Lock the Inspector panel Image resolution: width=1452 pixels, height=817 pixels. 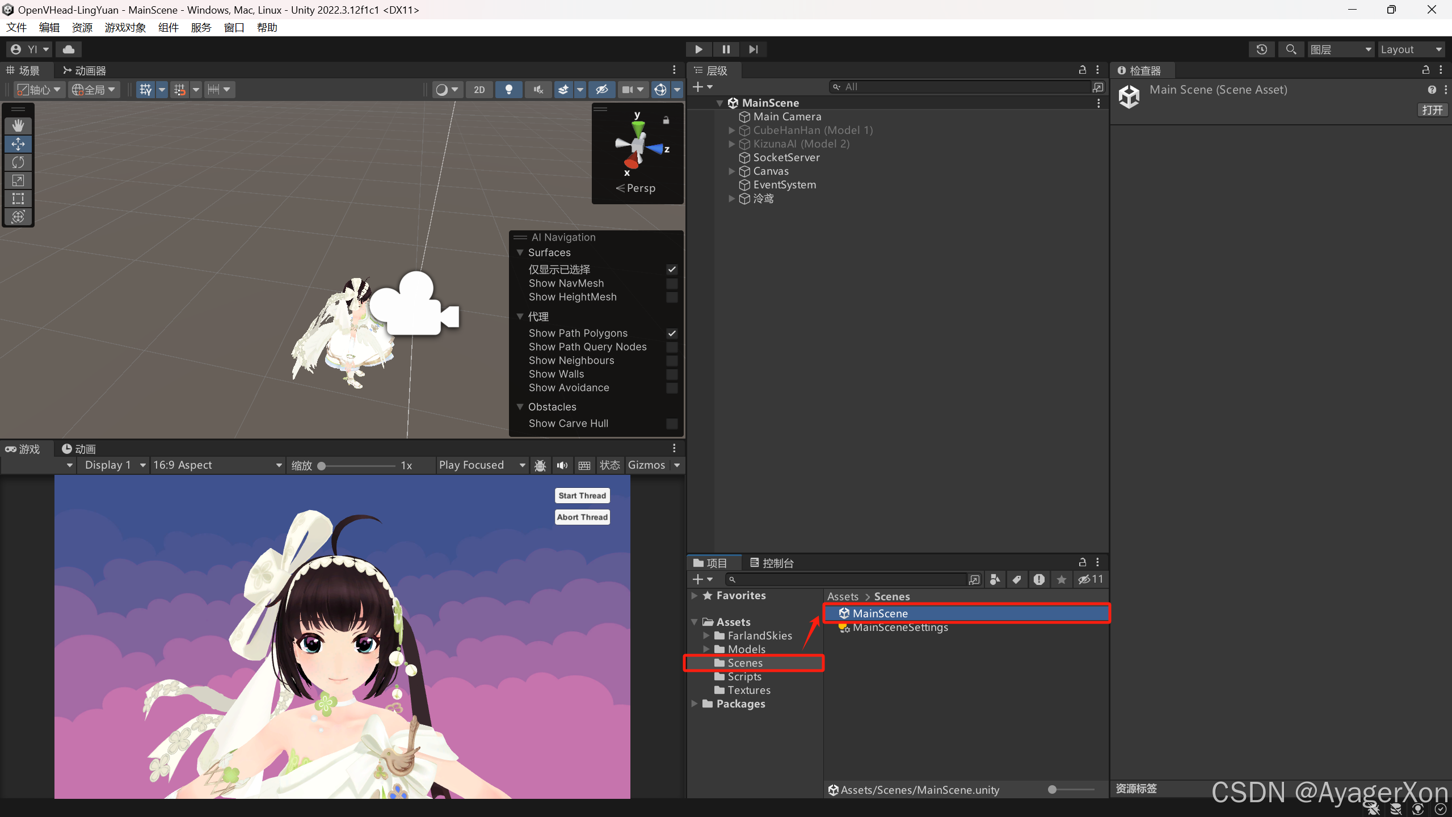(1426, 70)
